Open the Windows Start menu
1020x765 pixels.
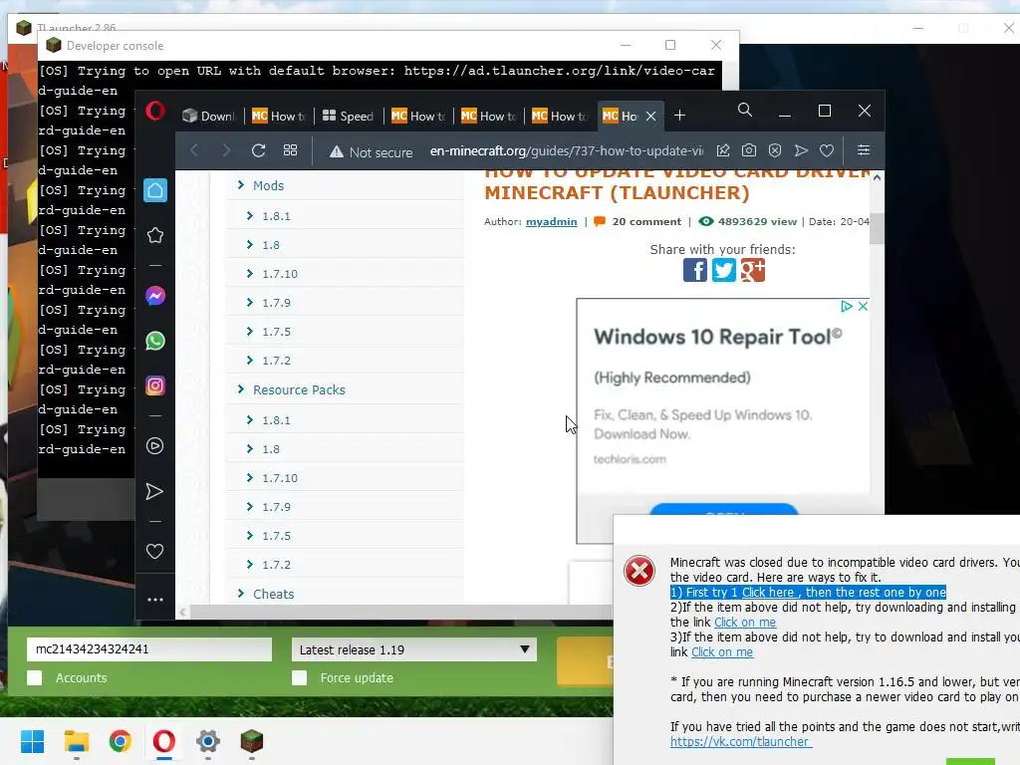pos(32,741)
